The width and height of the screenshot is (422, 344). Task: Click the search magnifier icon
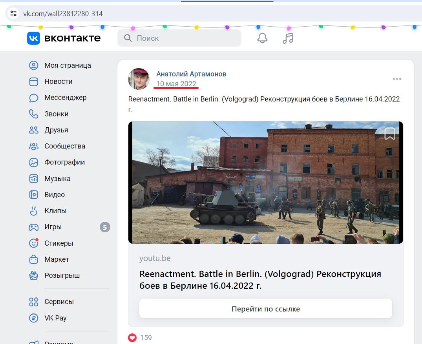[128, 38]
